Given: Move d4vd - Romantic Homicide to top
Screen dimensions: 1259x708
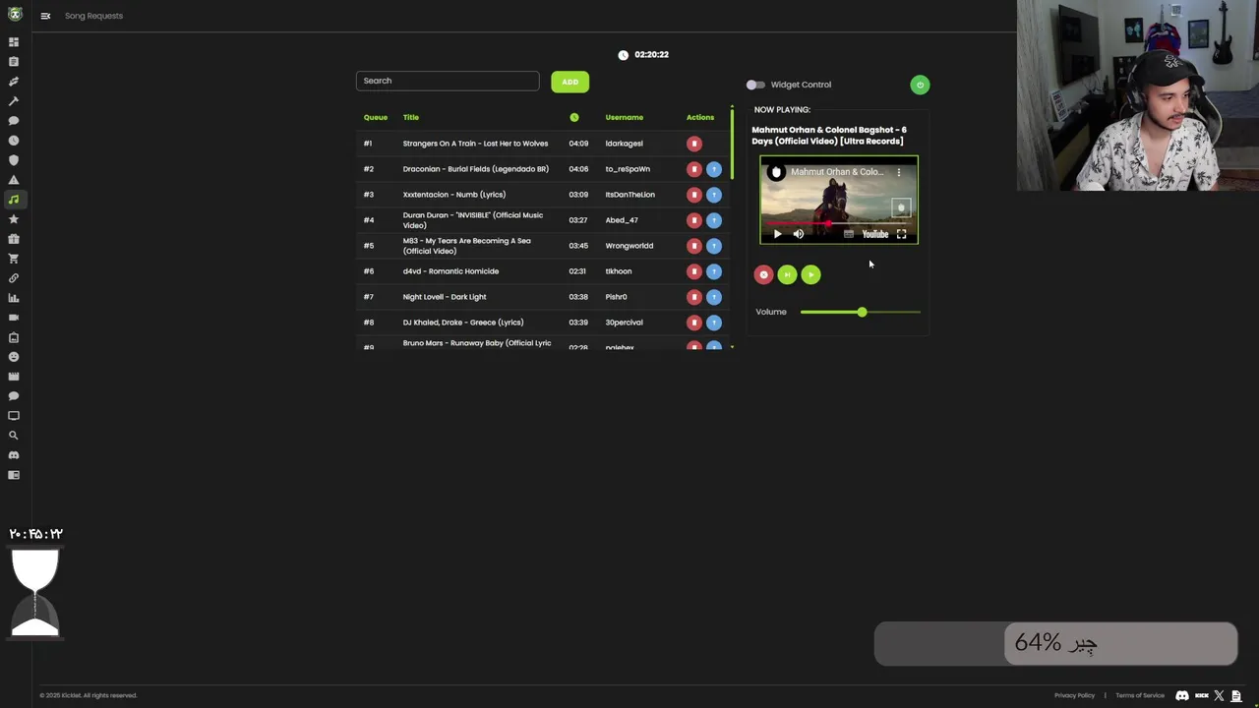Looking at the screenshot, I should pos(714,271).
